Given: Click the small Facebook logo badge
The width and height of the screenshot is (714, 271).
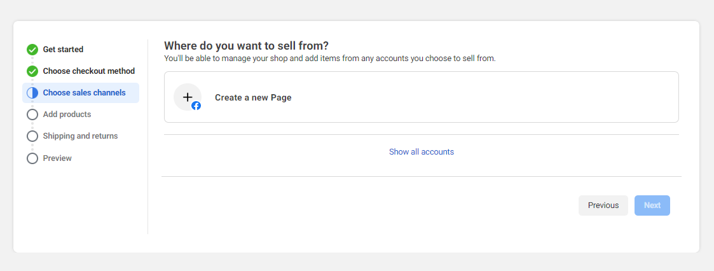Looking at the screenshot, I should tap(196, 106).
